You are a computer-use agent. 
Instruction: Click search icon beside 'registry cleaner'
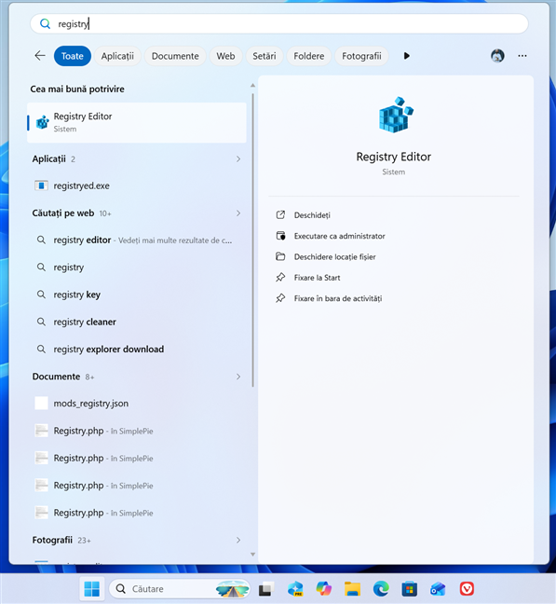tap(41, 322)
